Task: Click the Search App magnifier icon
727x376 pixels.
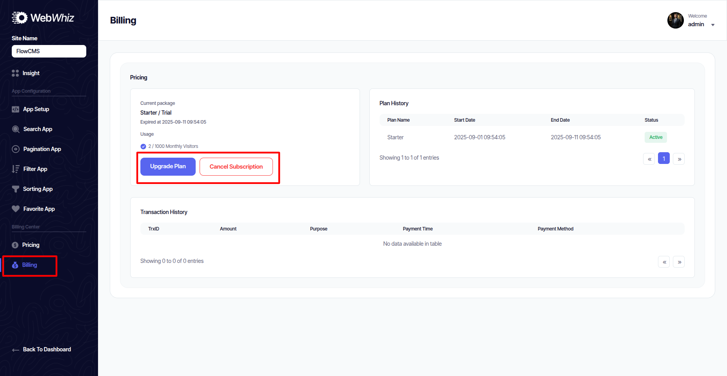Action: pos(16,130)
